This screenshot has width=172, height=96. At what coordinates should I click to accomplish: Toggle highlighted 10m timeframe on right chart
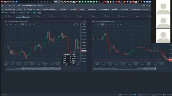coord(102,24)
